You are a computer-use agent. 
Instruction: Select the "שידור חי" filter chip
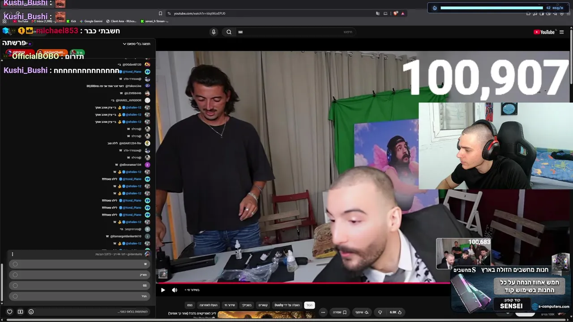point(230,305)
